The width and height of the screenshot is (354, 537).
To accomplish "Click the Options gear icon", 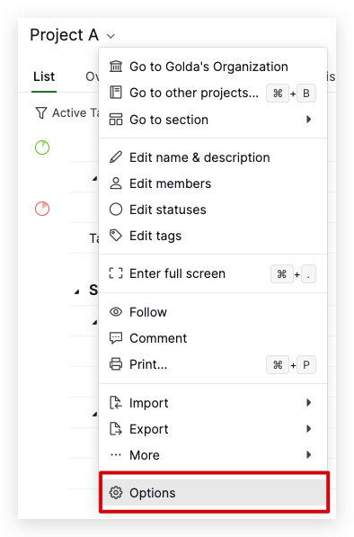I will tap(116, 493).
